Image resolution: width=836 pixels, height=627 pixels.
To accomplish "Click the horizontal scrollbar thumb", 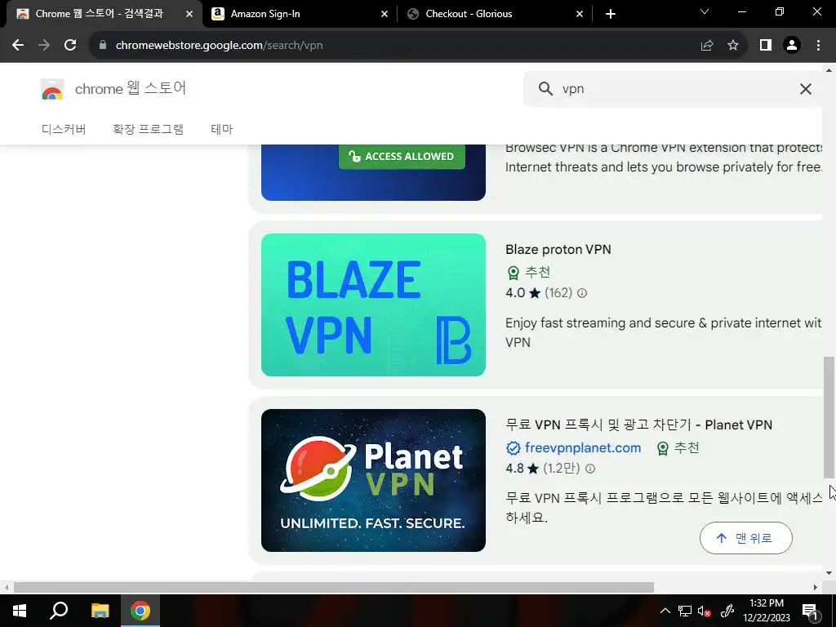I will [x=334, y=588].
